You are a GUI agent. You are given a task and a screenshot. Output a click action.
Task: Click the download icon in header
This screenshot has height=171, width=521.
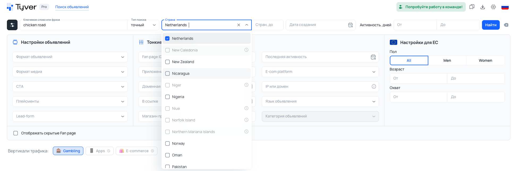[483, 7]
